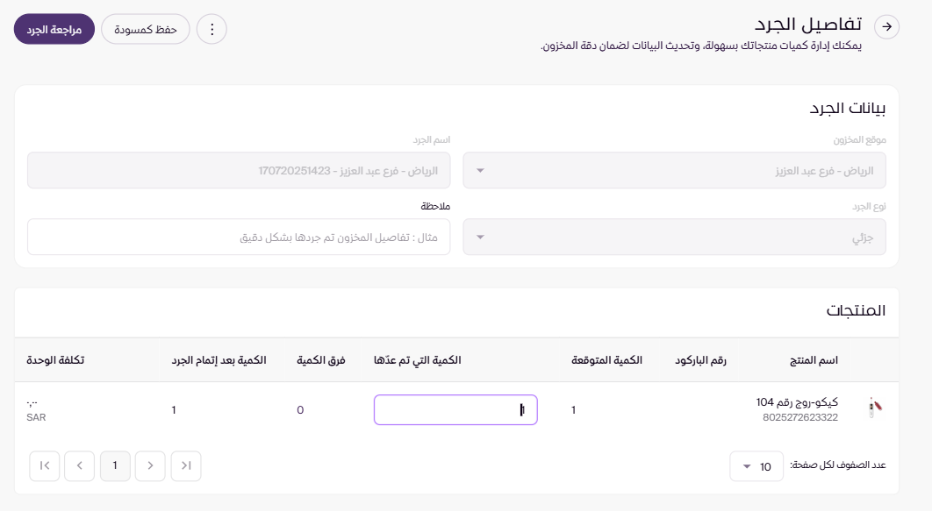932x511 pixels.
Task: Click the back arrow beside تفاصيل الجرد
Action: 888,27
